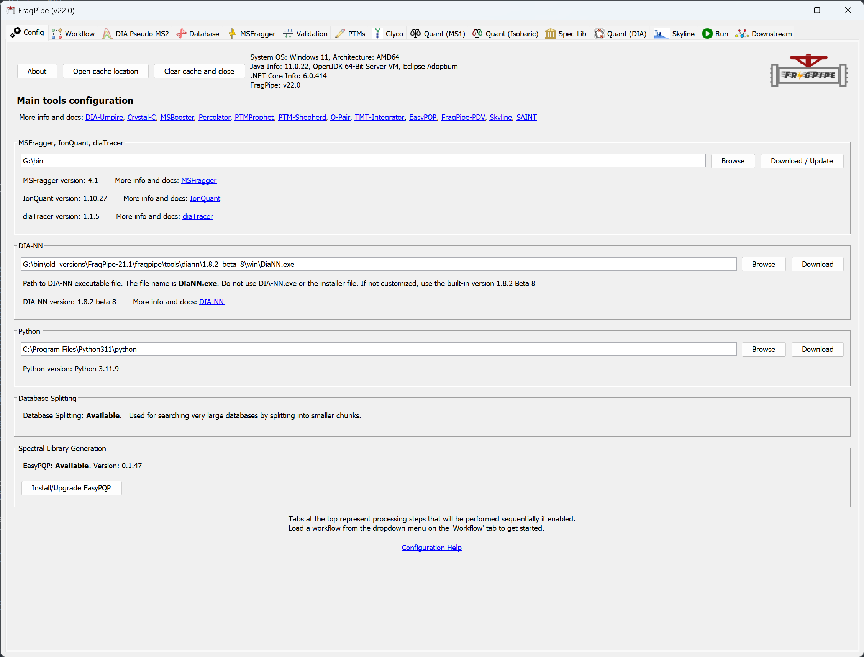This screenshot has height=657, width=864.
Task: Click the MSFragger tab icon
Action: click(x=232, y=34)
